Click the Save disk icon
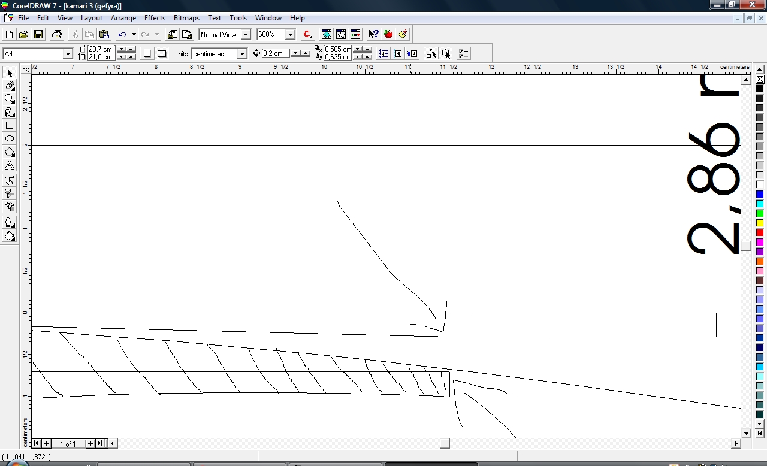 click(38, 35)
